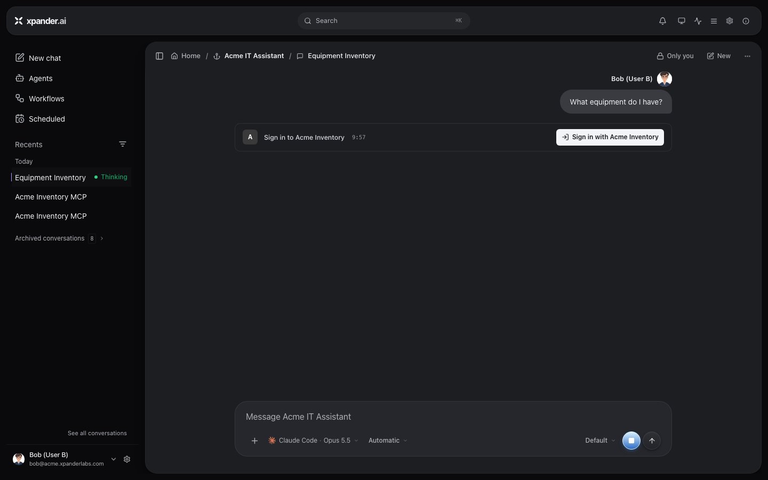Open the activity pulse icon in the top bar
768x480 pixels.
tap(698, 21)
